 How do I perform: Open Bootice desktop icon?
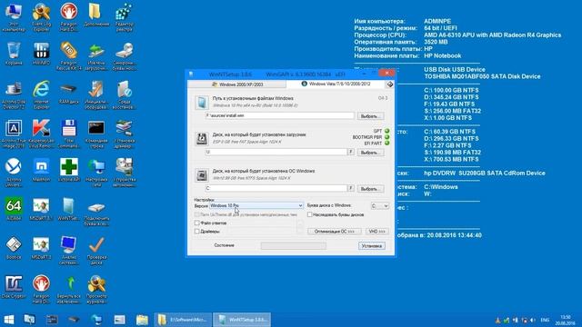coord(14,248)
